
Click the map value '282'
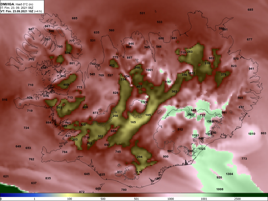90,143
